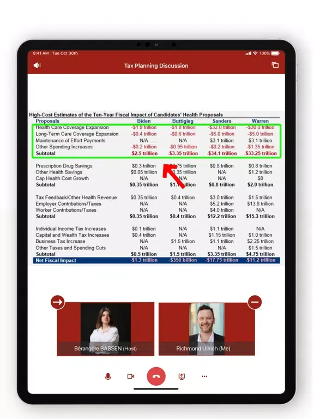Click Biden's -$1.3 trillion net value
314x419 pixels.
pos(144,260)
